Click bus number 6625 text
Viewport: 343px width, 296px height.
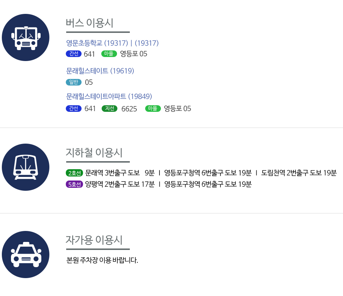pos(129,109)
